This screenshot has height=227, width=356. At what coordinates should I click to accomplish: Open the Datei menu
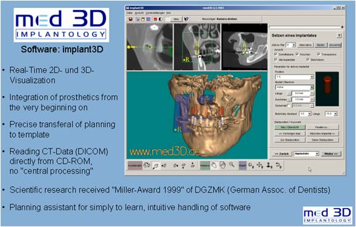pyautogui.click(x=129, y=13)
